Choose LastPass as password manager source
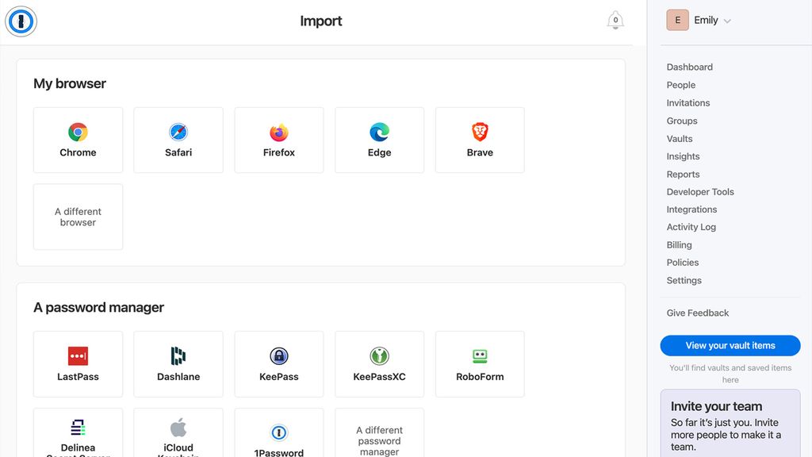The height and width of the screenshot is (457, 812). point(78,363)
